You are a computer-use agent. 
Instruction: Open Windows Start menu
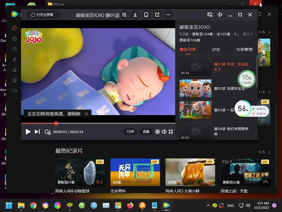9,205
